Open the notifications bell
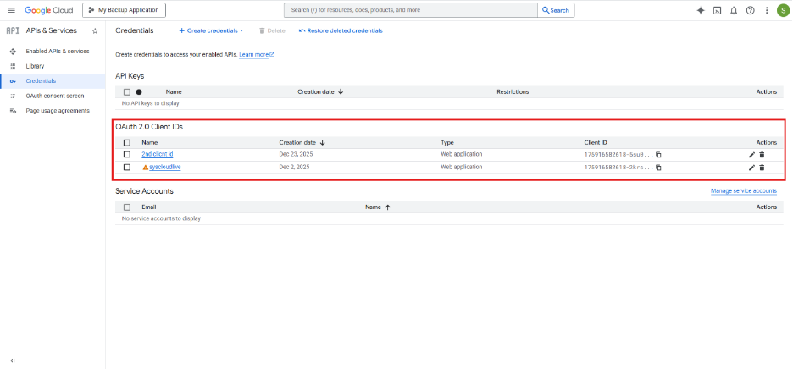Screen dimensions: 793x369 coord(734,10)
